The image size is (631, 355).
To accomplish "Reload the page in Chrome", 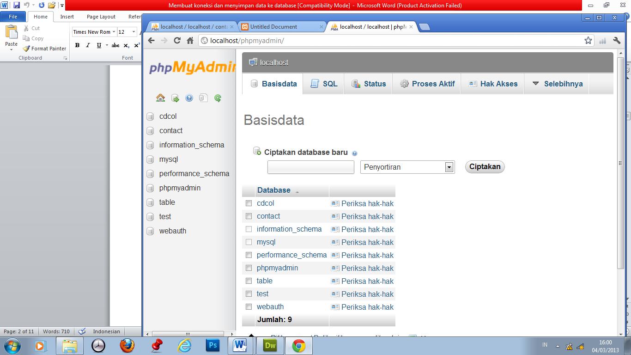I will click(177, 41).
